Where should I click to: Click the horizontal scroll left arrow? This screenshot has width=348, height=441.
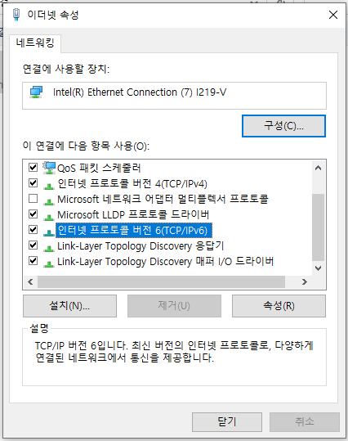pos(30,281)
